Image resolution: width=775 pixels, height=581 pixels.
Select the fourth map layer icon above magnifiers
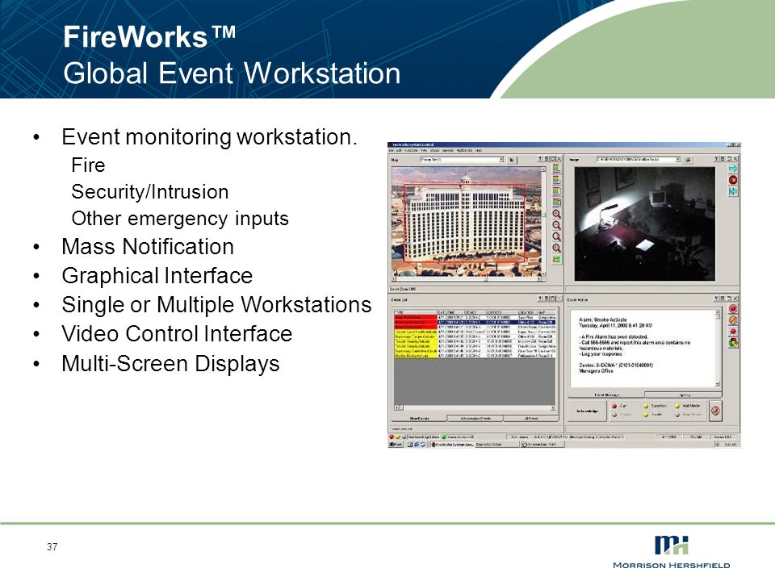click(556, 202)
